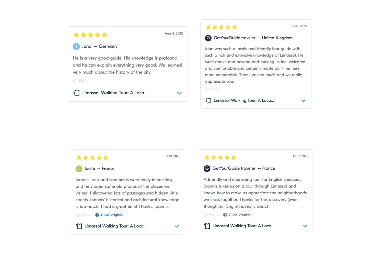This screenshot has width=384, height=256.
Task: Expand tour details on Jana's review
Action: tap(179, 93)
